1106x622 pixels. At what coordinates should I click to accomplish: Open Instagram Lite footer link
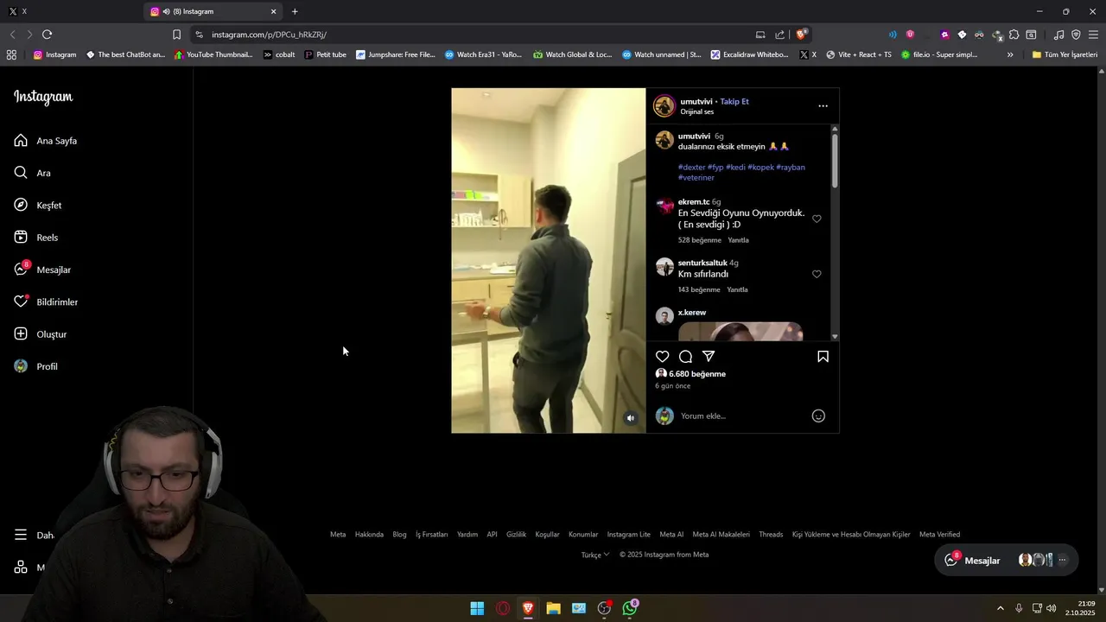pyautogui.click(x=628, y=535)
